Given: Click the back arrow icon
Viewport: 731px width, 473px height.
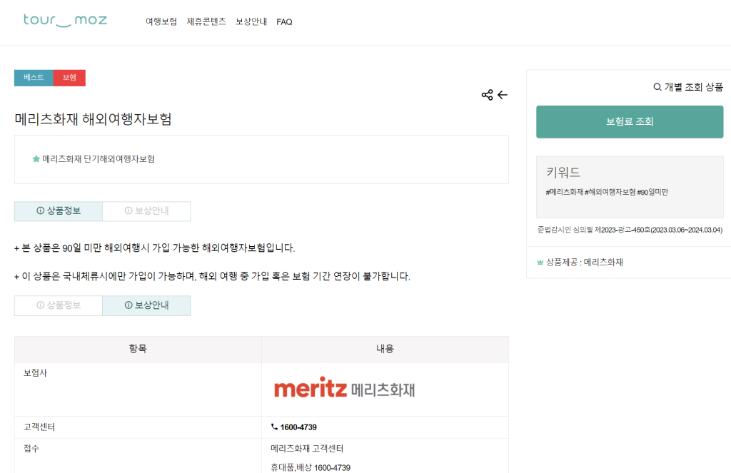Looking at the screenshot, I should 502,95.
